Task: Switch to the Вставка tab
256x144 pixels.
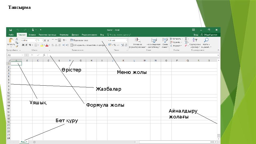Action: [x=32, y=35]
